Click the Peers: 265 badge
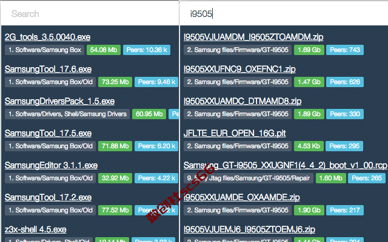388x242 pixels. coord(367,178)
